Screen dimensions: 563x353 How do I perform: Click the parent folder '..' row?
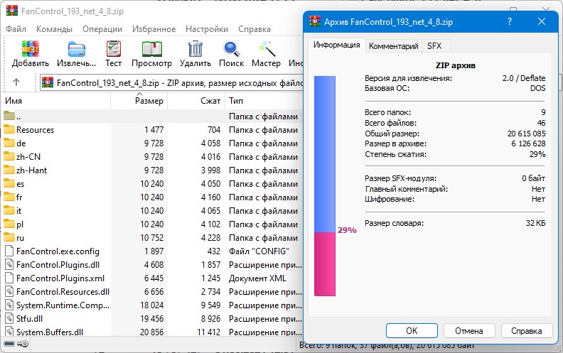coord(152,116)
